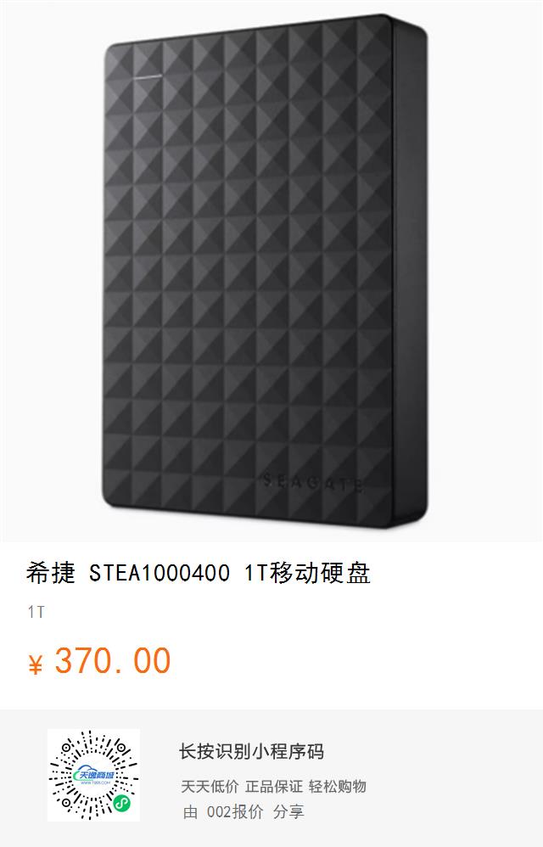Click the orange ¥ currency symbol

click(36, 664)
